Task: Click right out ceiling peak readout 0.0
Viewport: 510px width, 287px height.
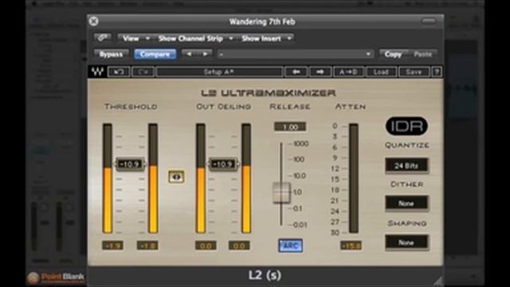Action: (239, 246)
